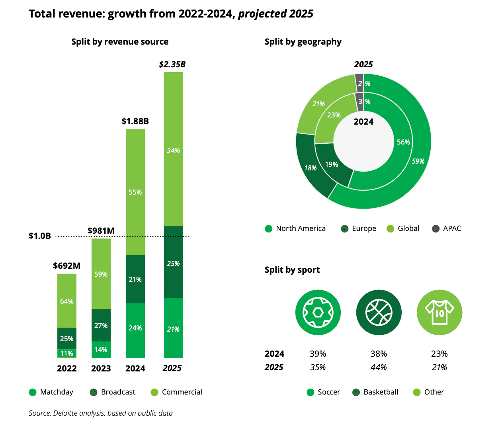The image size is (504, 422).
Task: Select the 21% Broadcast segment in 2024 bar
Action: click(x=135, y=279)
